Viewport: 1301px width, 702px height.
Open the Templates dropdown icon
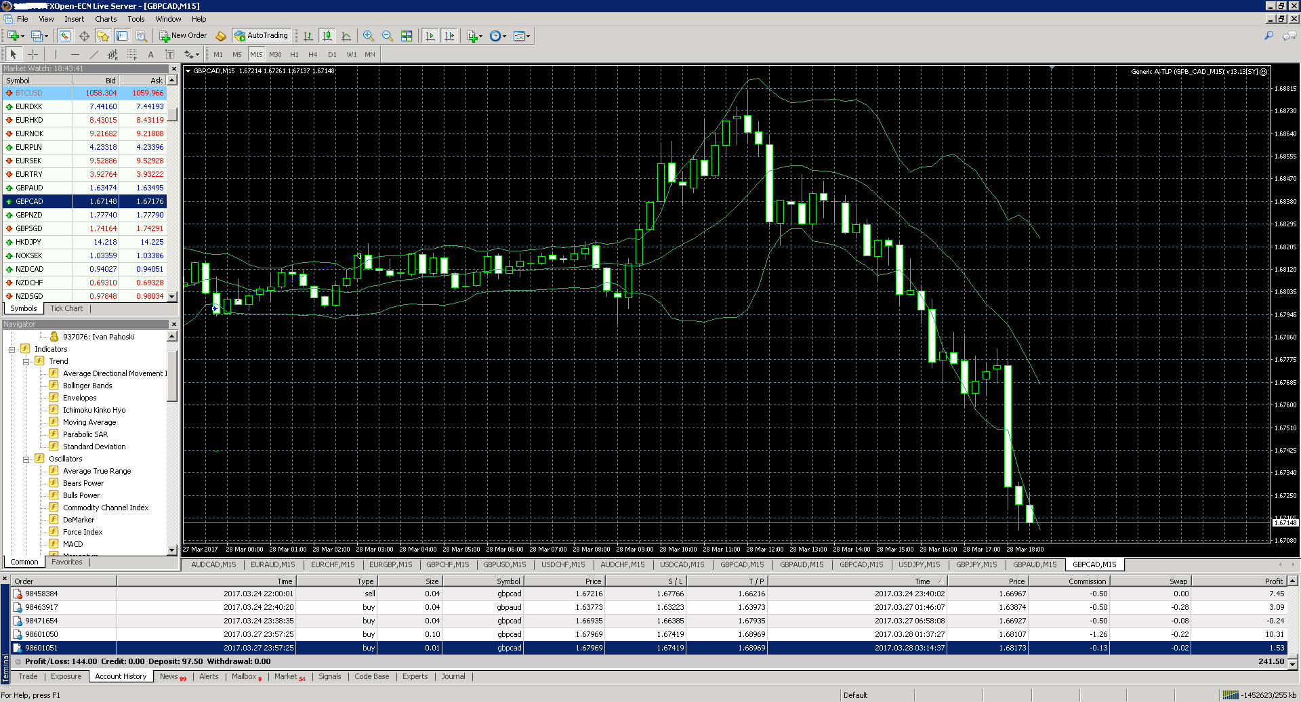tap(522, 36)
